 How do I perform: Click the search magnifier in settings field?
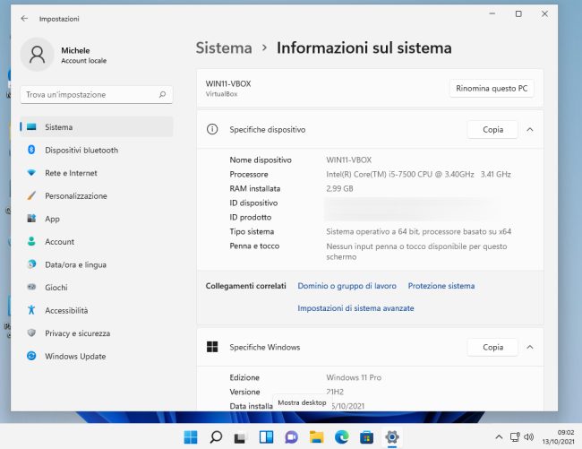[162, 95]
